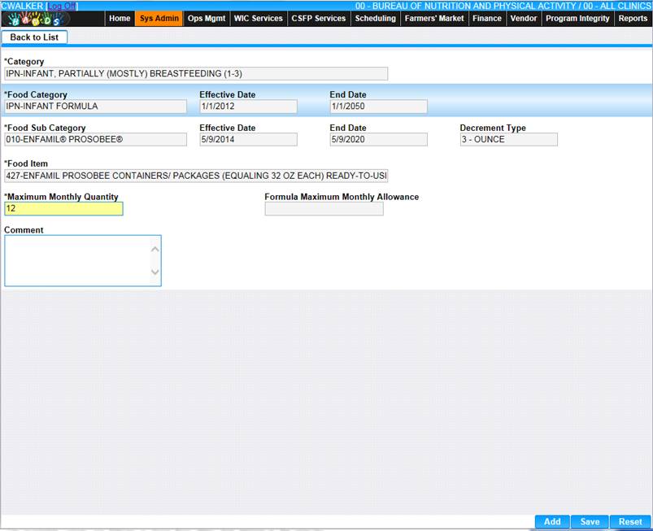
Task: Click the Food Sub Category field
Action: click(95, 140)
